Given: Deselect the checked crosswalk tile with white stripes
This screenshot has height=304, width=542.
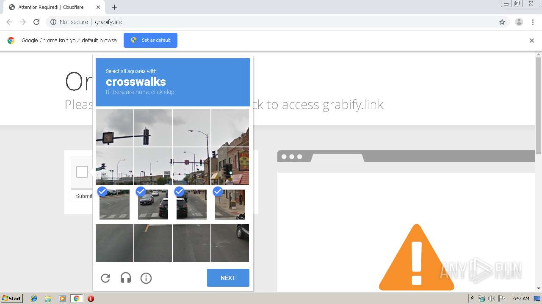Looking at the screenshot, I should click(114, 204).
